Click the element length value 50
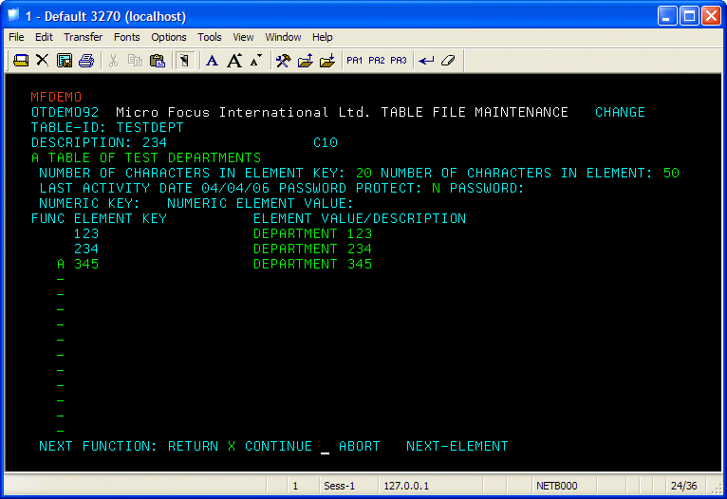The image size is (727, 499). [671, 173]
